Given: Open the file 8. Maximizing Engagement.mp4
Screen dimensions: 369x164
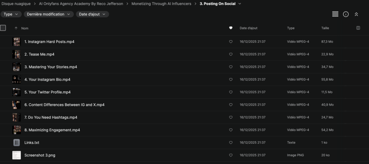Looking at the screenshot, I should 52,130.
